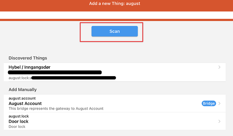Click the August Account row chevron

click(219, 104)
